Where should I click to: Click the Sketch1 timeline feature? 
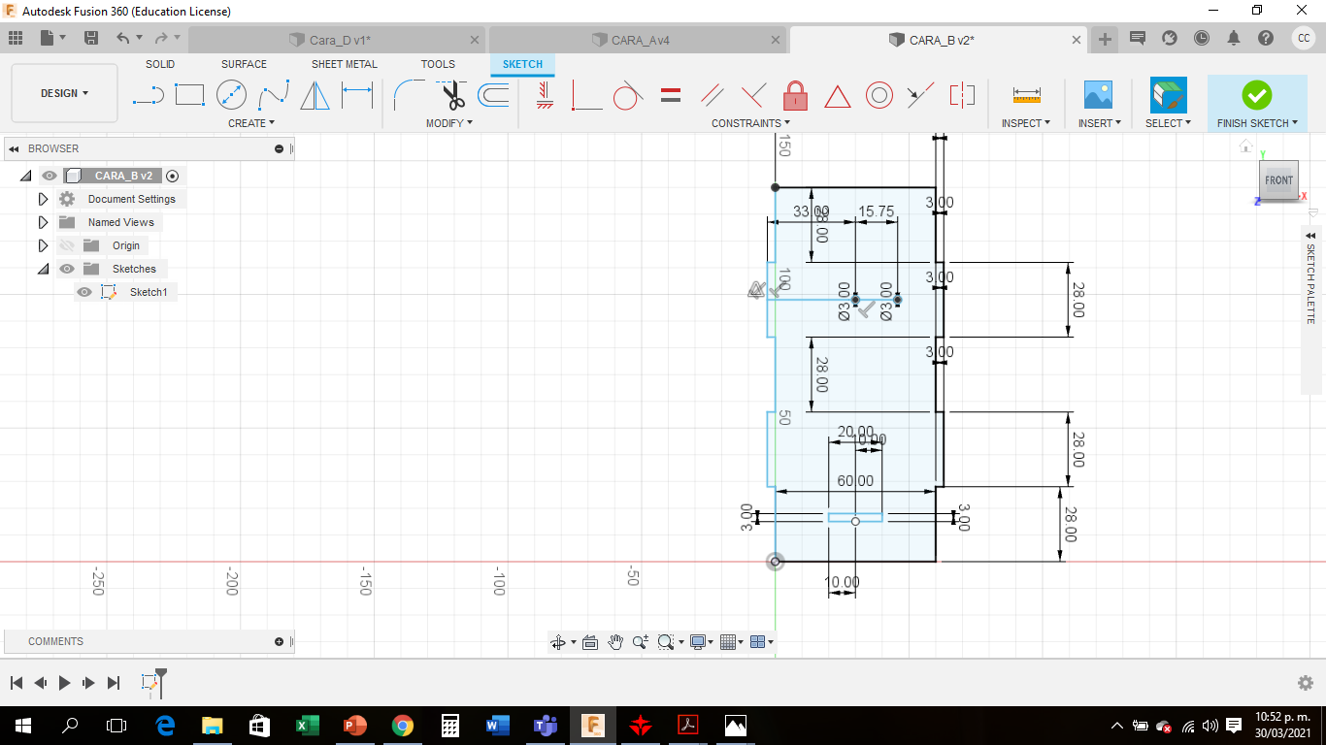150,683
